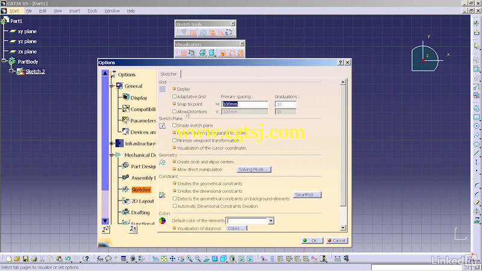The image size is (482, 271).
Task: Select Pan view icon in bottom toolbar
Action: click(x=172, y=259)
